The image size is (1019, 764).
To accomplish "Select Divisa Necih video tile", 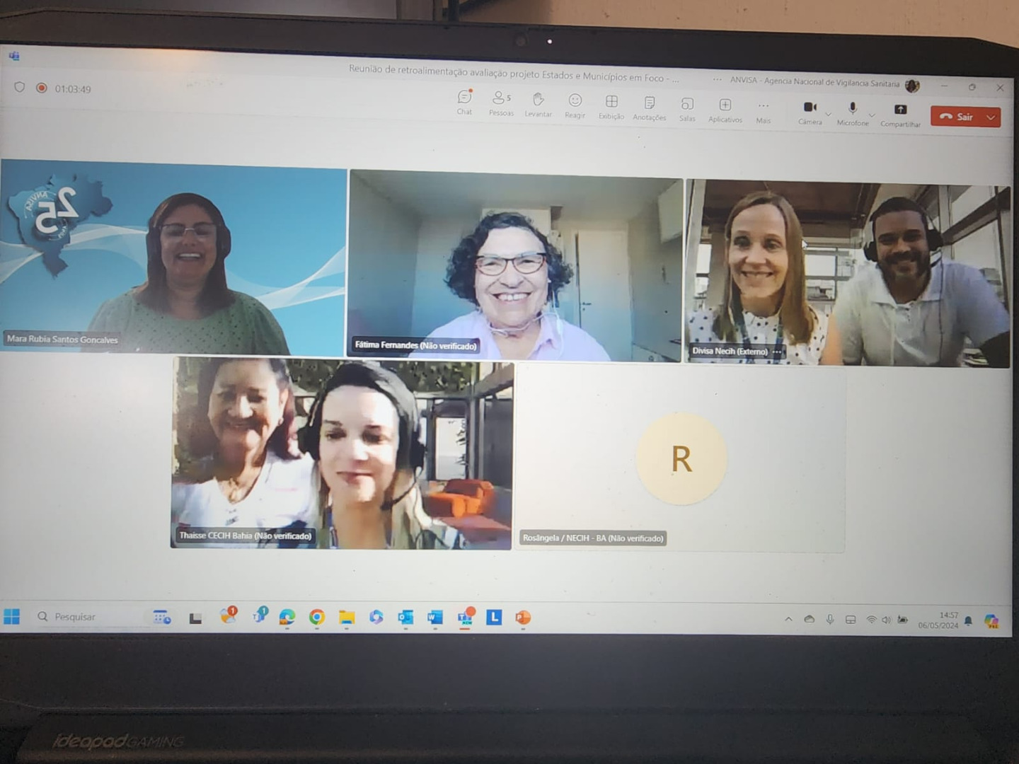I will (848, 274).
